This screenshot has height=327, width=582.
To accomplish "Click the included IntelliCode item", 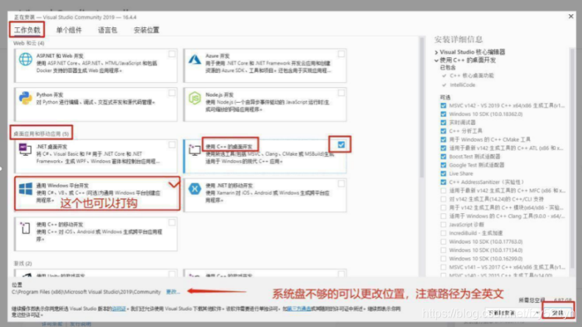I will click(462, 85).
